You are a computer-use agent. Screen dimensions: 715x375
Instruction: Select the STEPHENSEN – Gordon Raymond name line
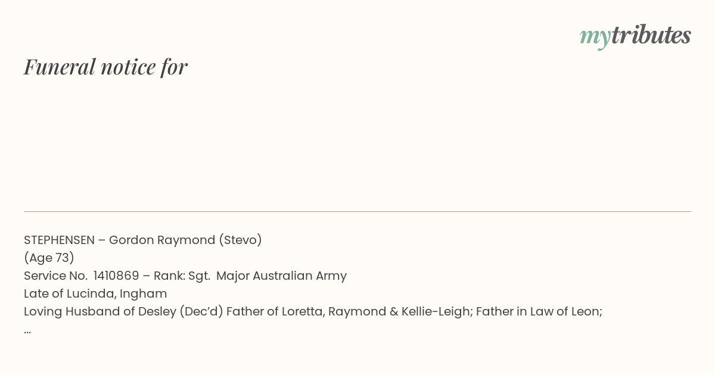click(143, 240)
